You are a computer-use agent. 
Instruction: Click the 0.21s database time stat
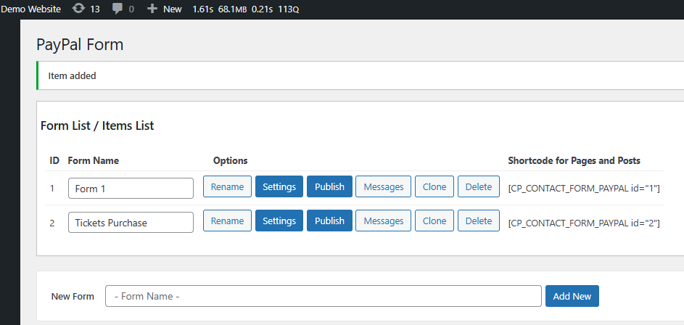point(262,9)
